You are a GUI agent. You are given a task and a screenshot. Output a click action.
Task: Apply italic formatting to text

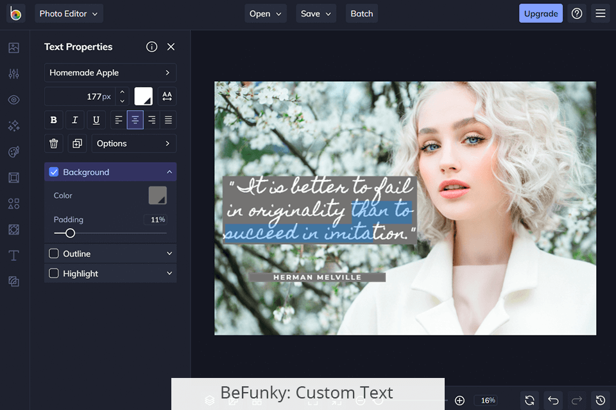tap(75, 120)
